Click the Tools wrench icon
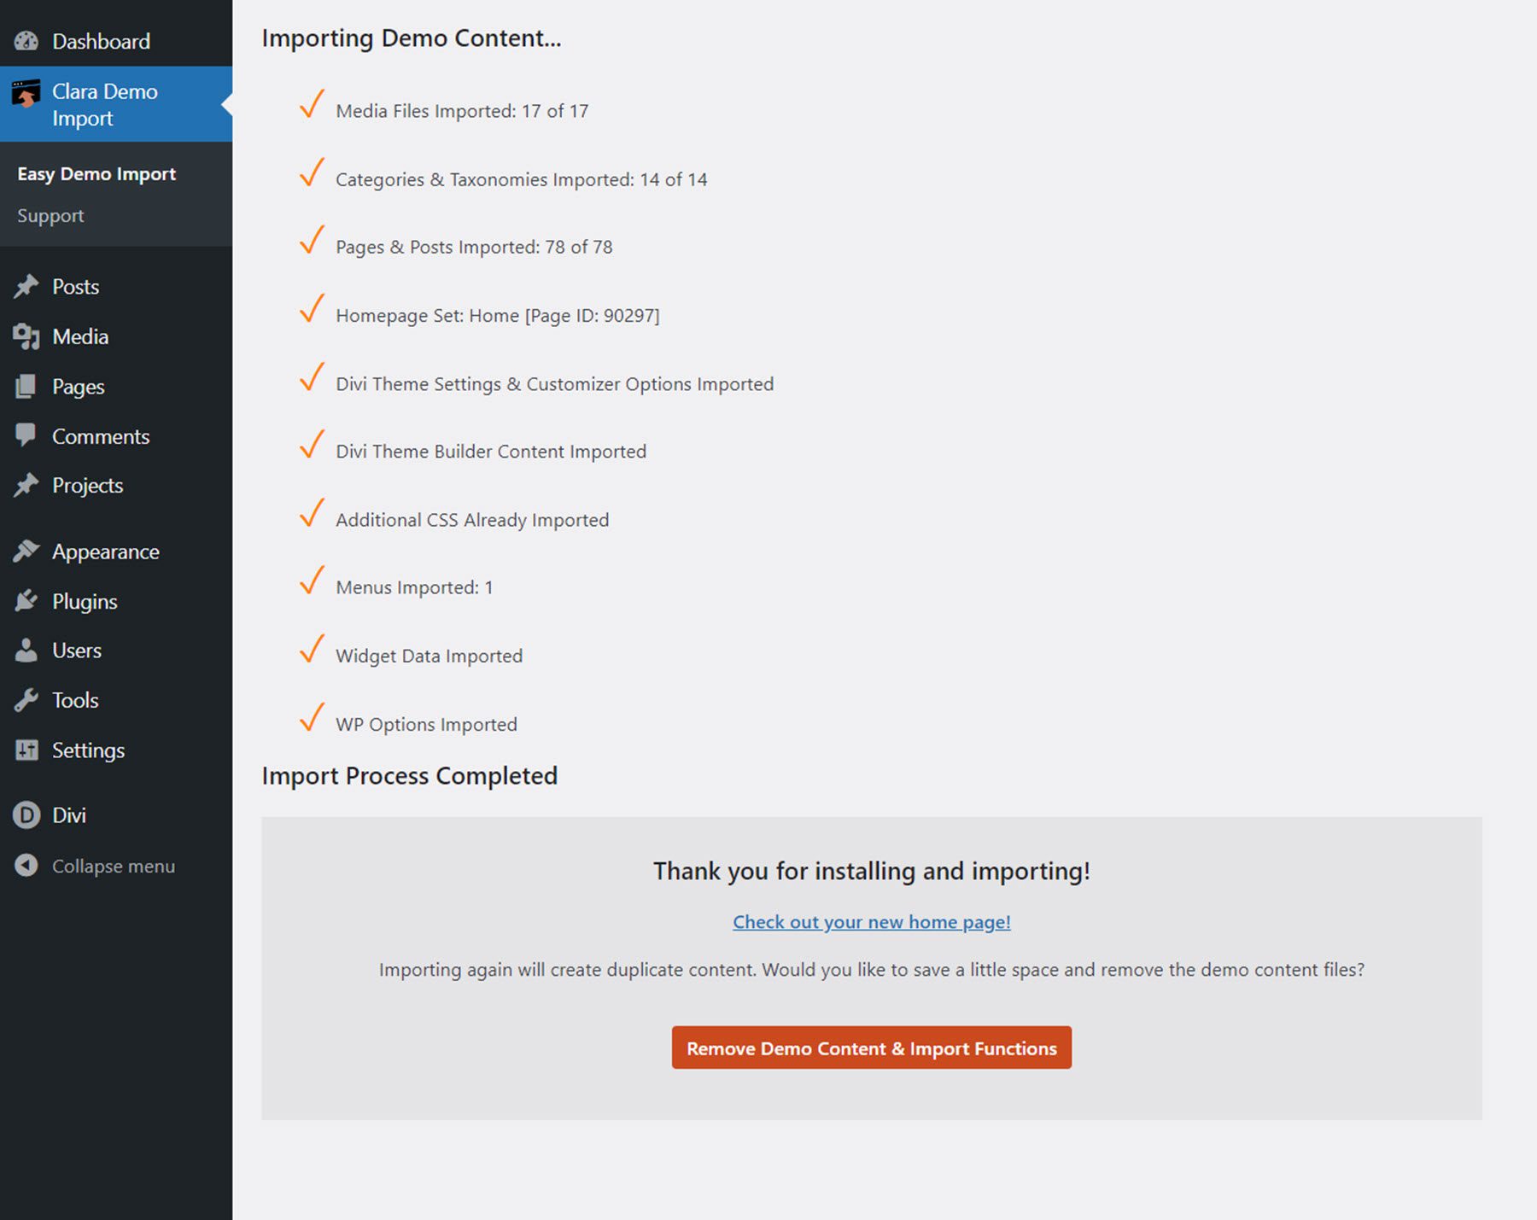The image size is (1537, 1220). coord(26,700)
